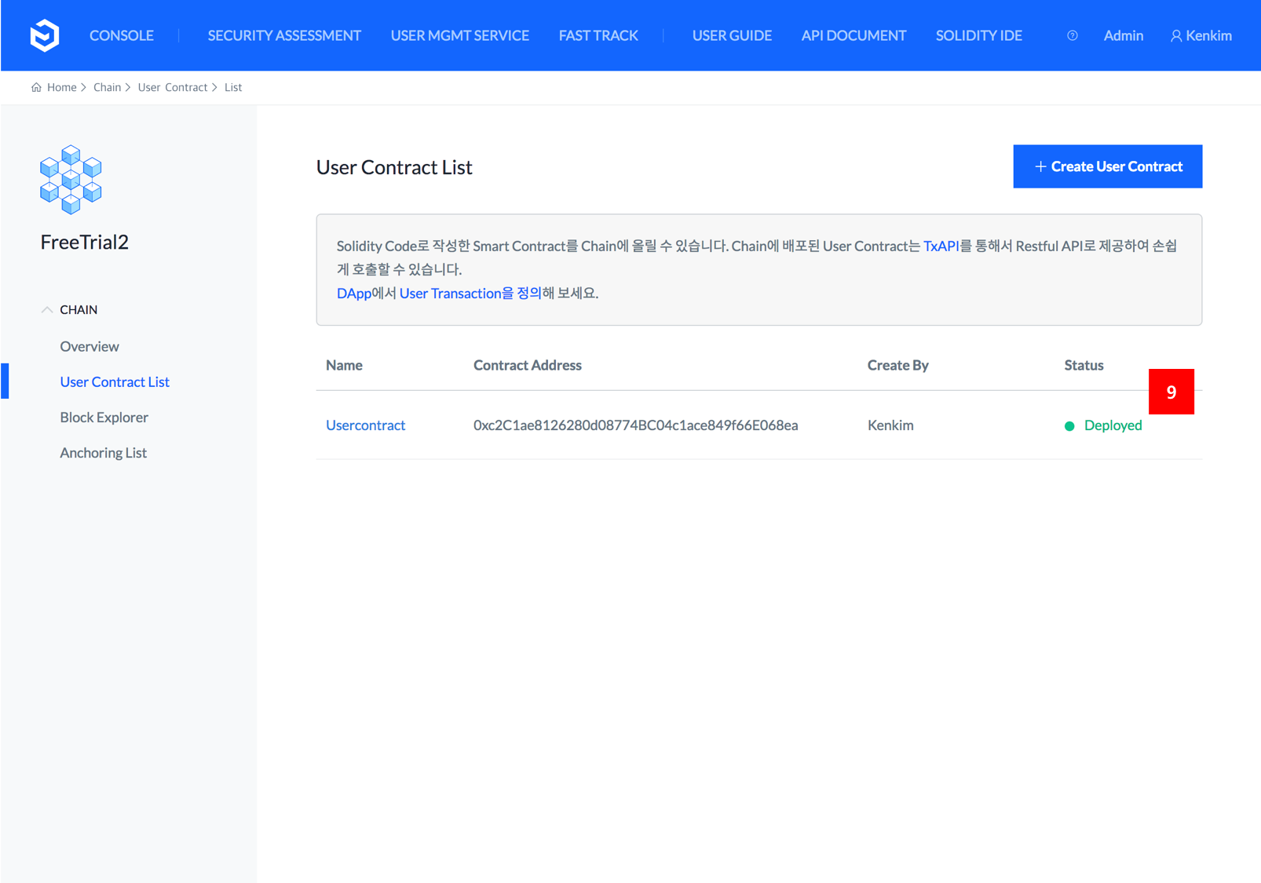Click User Contract in breadcrumb
Viewport: 1261px width, 883px height.
tap(173, 87)
